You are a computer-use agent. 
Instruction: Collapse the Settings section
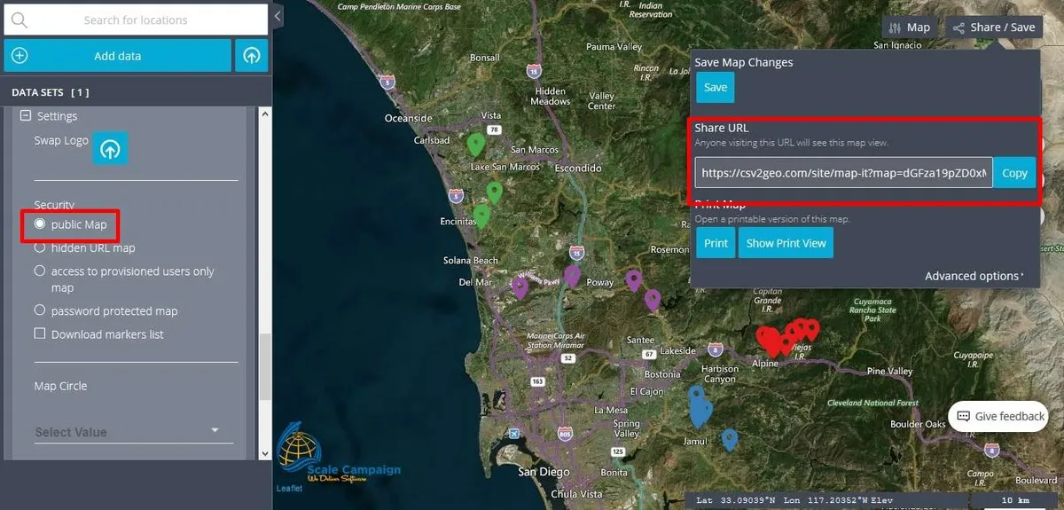[26, 116]
